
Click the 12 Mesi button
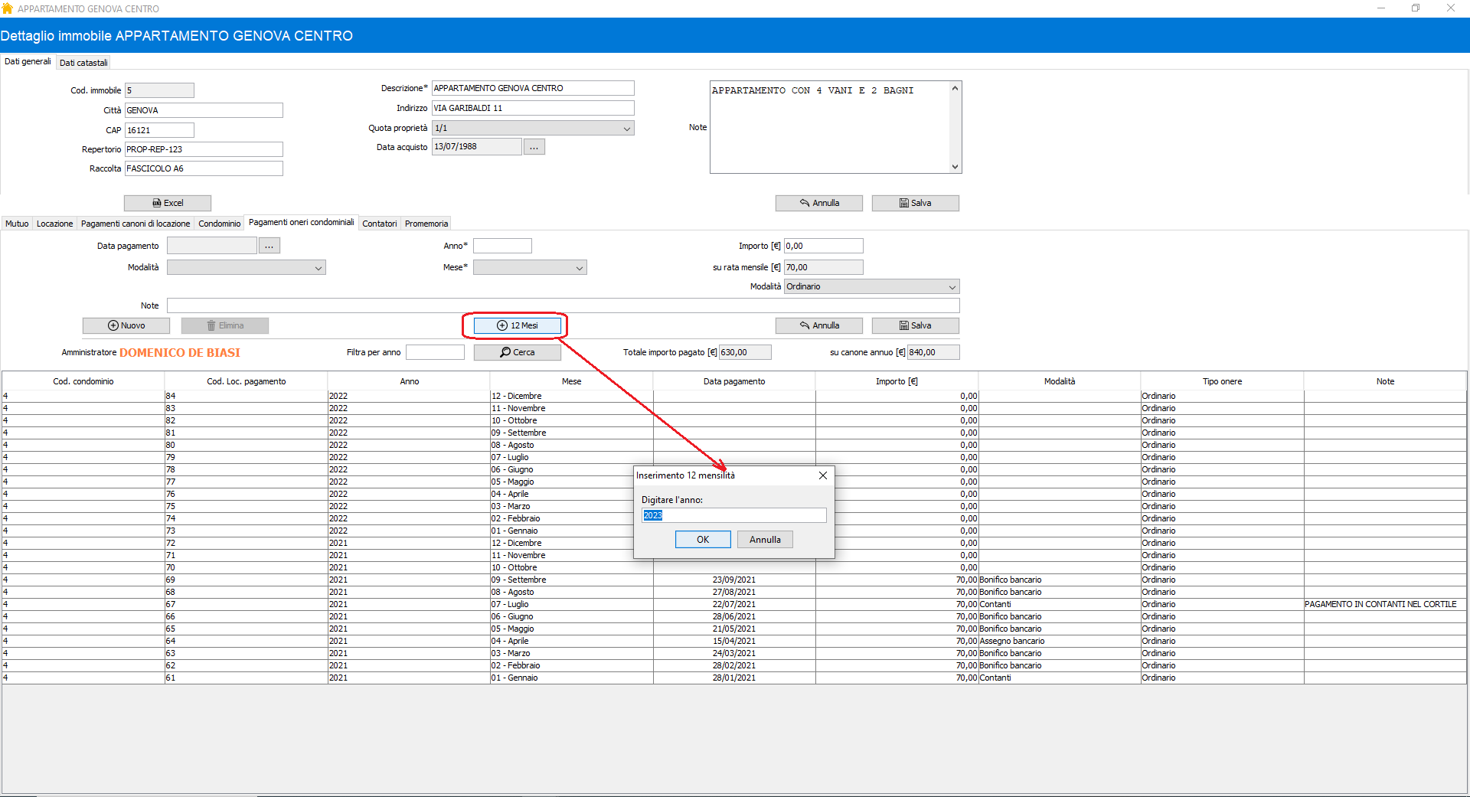click(x=517, y=325)
